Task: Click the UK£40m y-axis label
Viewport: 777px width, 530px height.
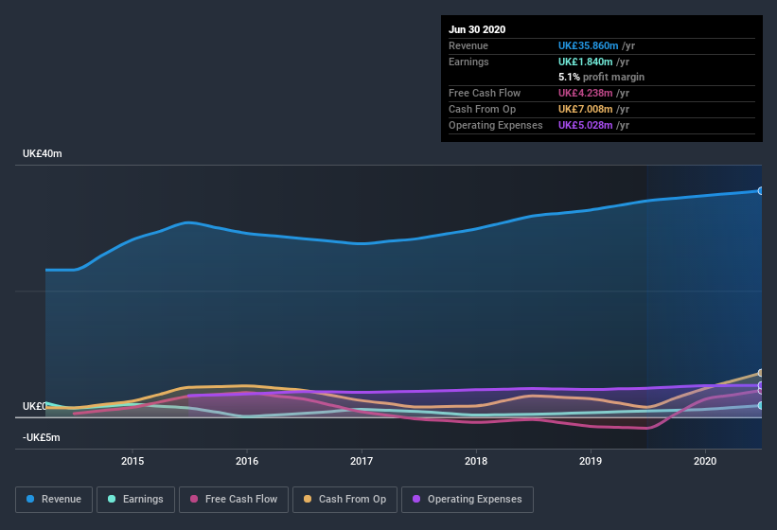Action: (43, 153)
